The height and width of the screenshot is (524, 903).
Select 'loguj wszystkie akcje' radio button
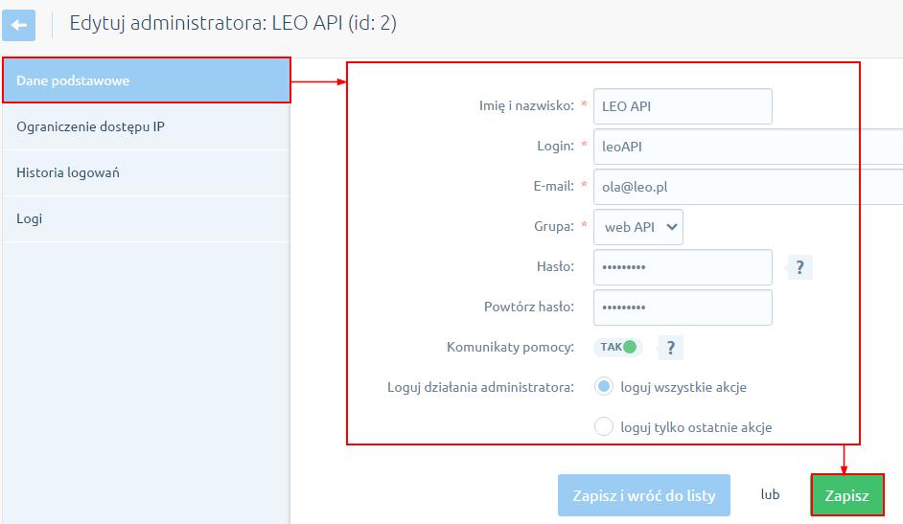604,386
